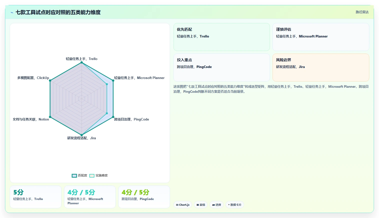Click radar axis label 多视图配置，ClickUp
379x218 pixels.
pyautogui.click(x=33, y=78)
